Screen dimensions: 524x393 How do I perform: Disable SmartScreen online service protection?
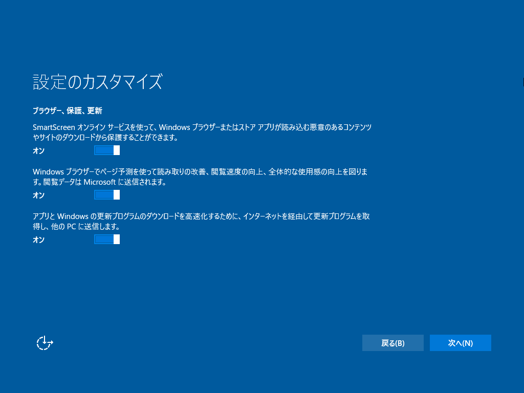[106, 150]
